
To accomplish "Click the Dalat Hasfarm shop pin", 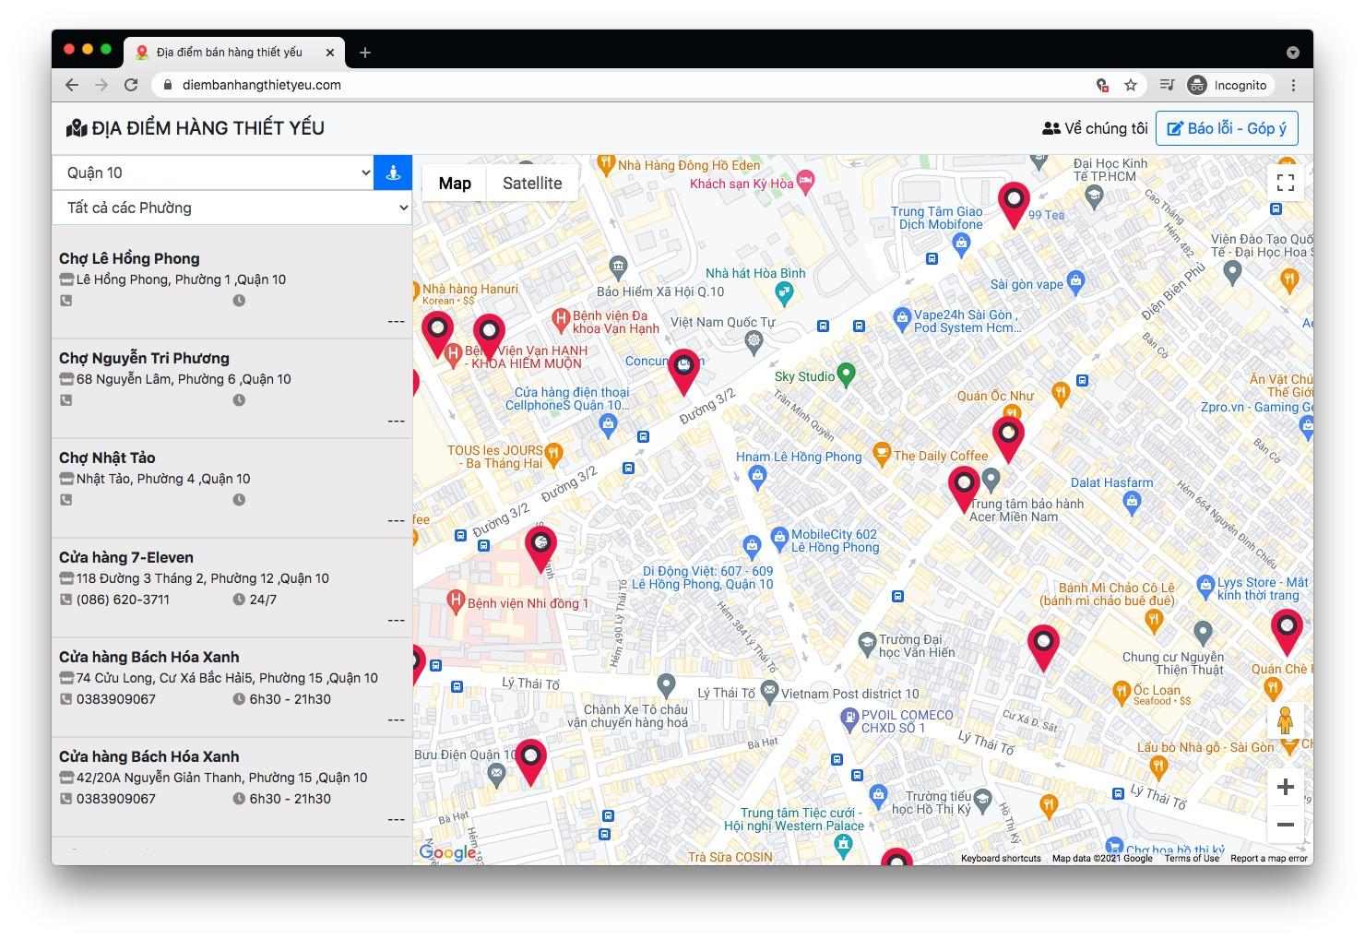I will click(1133, 503).
